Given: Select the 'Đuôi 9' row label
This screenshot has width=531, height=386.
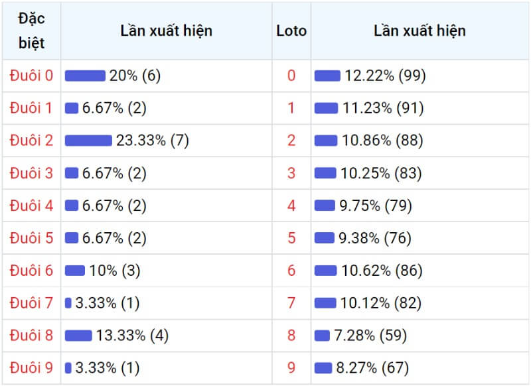Looking at the screenshot, I should click(31, 367).
